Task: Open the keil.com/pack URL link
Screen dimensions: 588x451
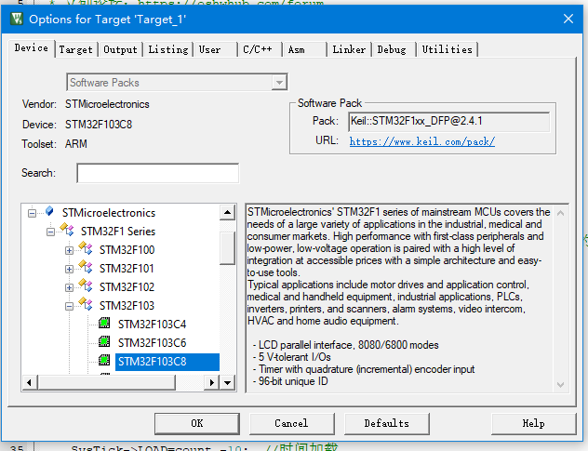Action: point(422,141)
